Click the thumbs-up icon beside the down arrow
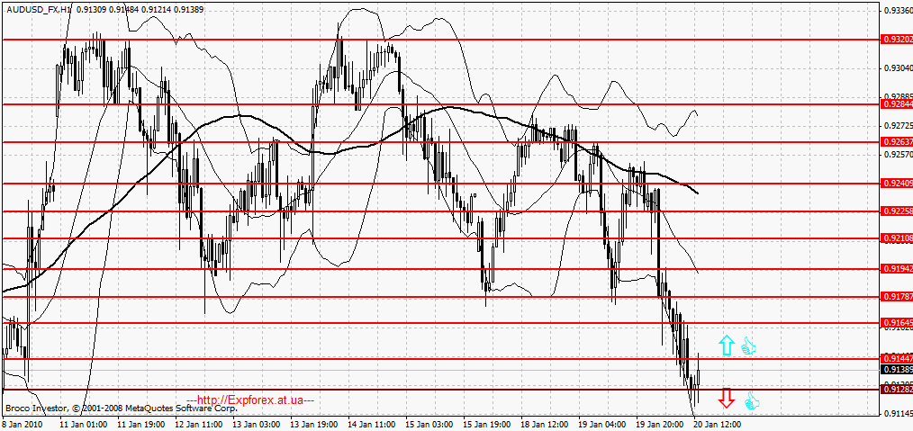913x431 pixels. [x=753, y=400]
